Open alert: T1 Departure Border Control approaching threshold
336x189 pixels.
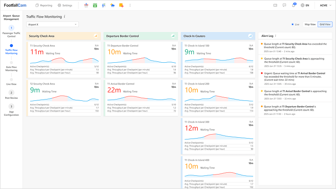(295, 110)
